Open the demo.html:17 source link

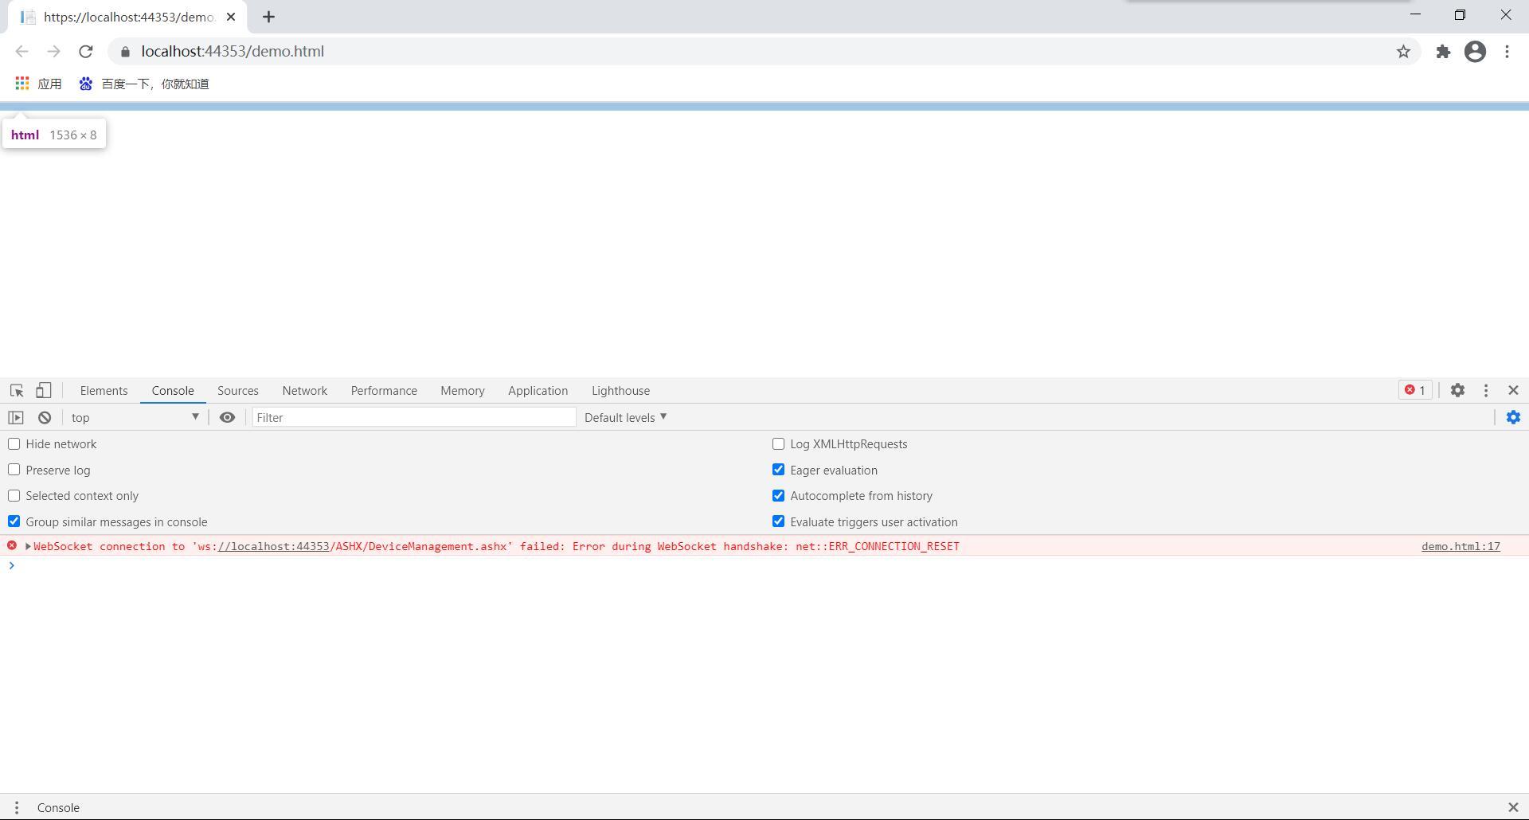1461,546
